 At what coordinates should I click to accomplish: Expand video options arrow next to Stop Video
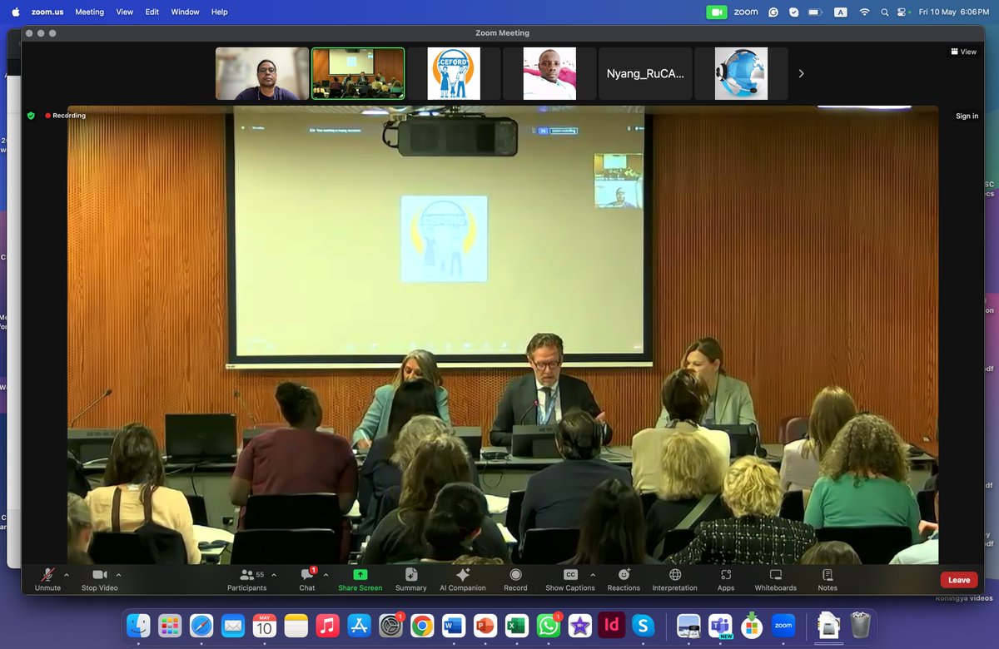[x=118, y=575]
